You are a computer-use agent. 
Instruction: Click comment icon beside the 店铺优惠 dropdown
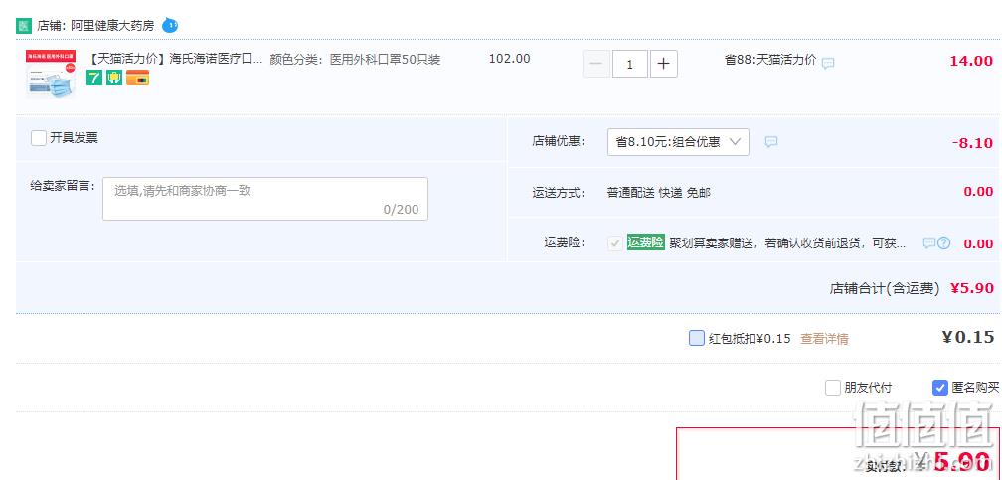[x=771, y=142]
